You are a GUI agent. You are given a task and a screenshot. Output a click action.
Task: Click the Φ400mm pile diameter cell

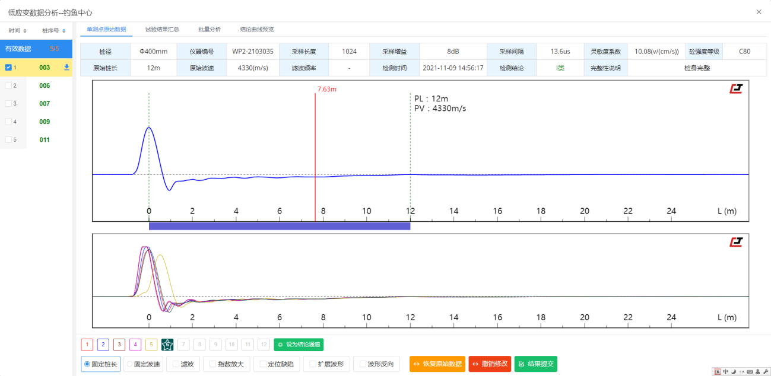coord(153,52)
